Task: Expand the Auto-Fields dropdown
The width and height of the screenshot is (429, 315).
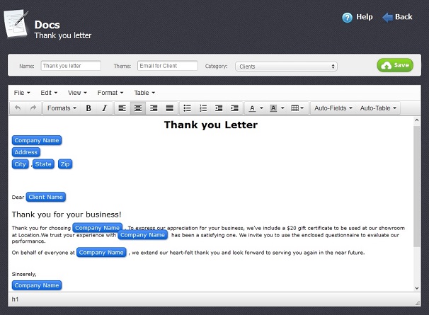Action: 333,108
